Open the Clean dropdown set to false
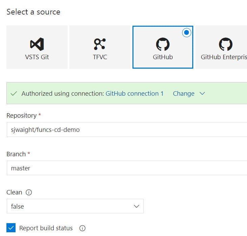Screen dimensions: 247x236 pyautogui.click(x=75, y=206)
